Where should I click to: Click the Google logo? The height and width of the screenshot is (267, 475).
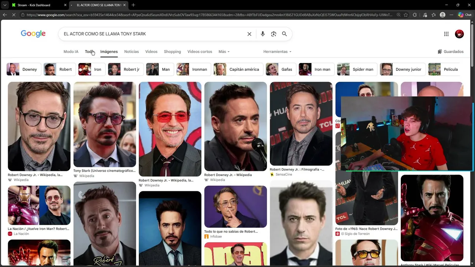click(33, 34)
